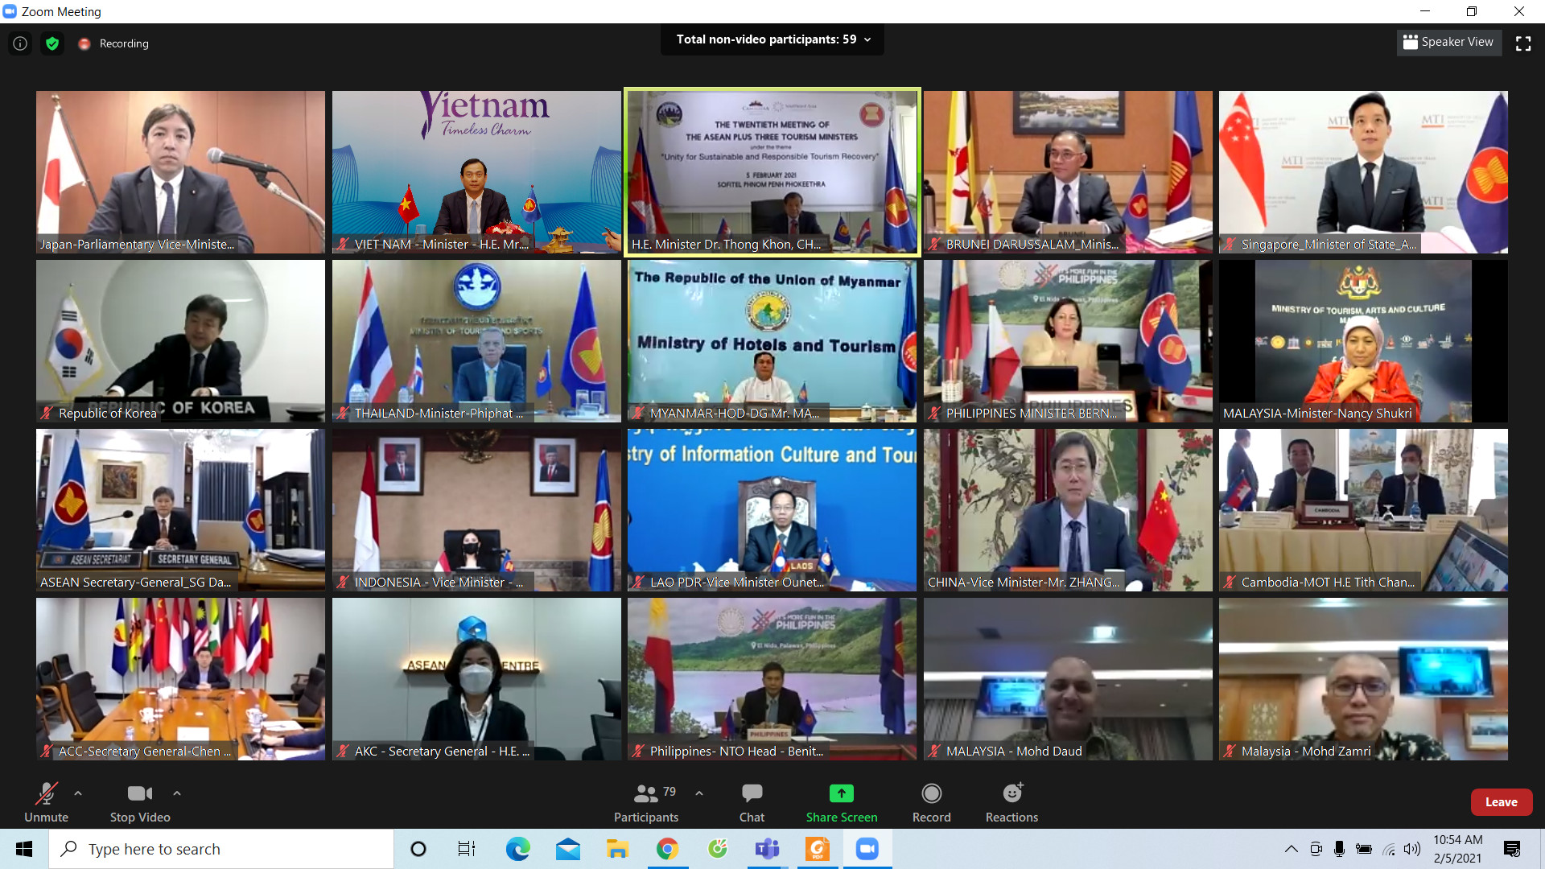
Task: Open Microsoft Teams from taskbar
Action: pyautogui.click(x=767, y=849)
